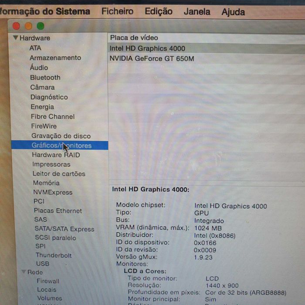Viewport: 305px width, 305px height.
Task: Open the Edição menu
Action: pyautogui.click(x=159, y=11)
